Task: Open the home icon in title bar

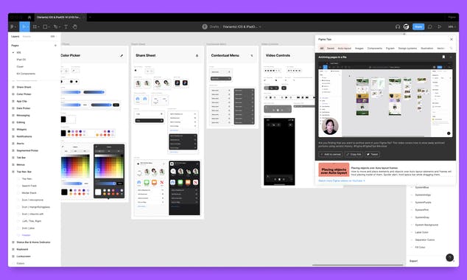Action: coord(29,17)
